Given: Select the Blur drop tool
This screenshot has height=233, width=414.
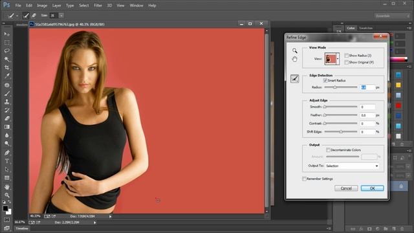Looking at the screenshot, I should (x=7, y=135).
